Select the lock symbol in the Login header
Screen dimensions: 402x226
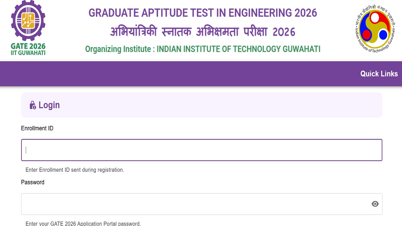pyautogui.click(x=32, y=105)
